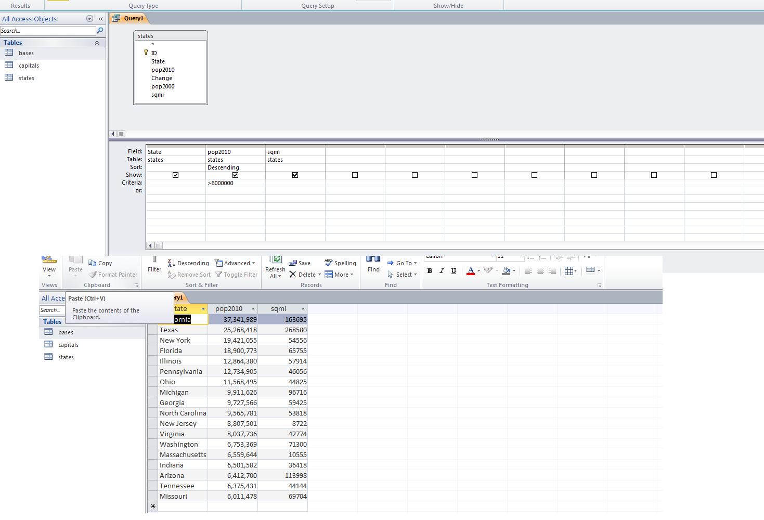The height and width of the screenshot is (520, 764).
Task: Collapse the upper navigation pane with double chevron
Action: pyautogui.click(x=100, y=19)
